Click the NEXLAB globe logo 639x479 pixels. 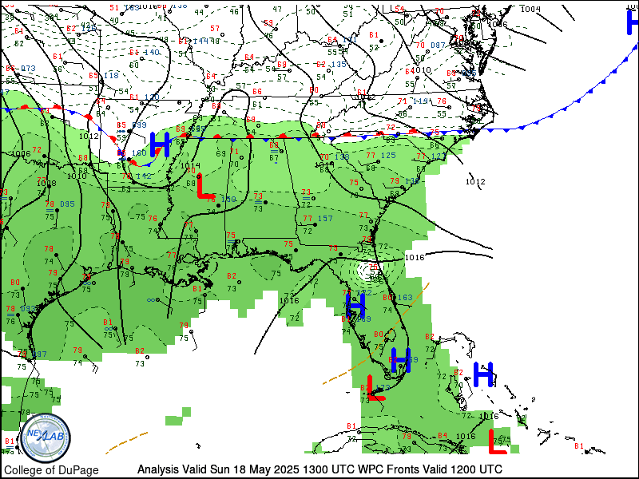pyautogui.click(x=46, y=438)
